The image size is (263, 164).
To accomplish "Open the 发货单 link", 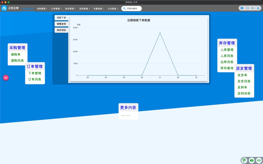I will [242, 75].
